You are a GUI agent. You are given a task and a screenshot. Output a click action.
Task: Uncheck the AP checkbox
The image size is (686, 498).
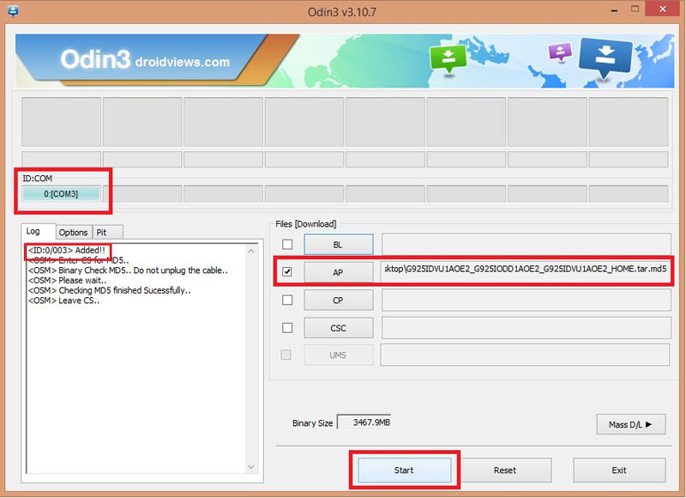click(x=287, y=272)
